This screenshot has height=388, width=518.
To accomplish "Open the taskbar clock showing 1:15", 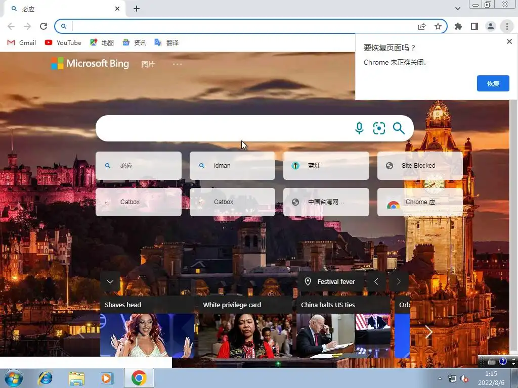I will [x=491, y=378].
